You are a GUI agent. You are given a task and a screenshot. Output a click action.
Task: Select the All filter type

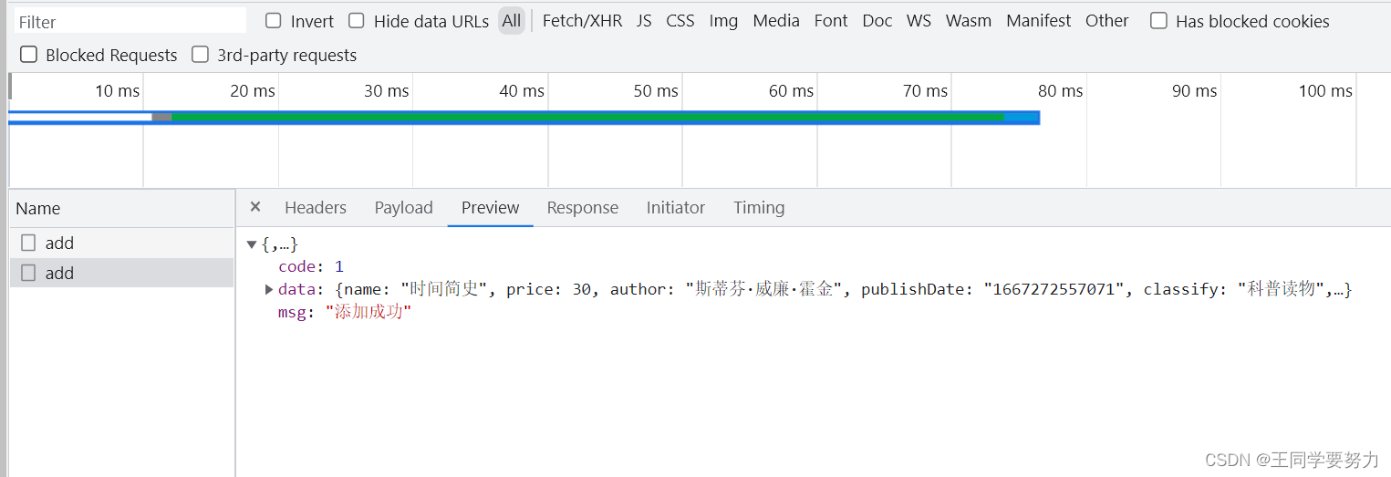pos(512,20)
